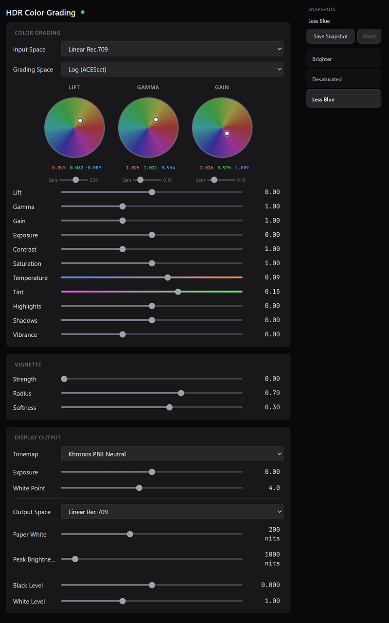The width and height of the screenshot is (389, 623).
Task: Click the Vignette Radius slider handle
Action: [181, 393]
